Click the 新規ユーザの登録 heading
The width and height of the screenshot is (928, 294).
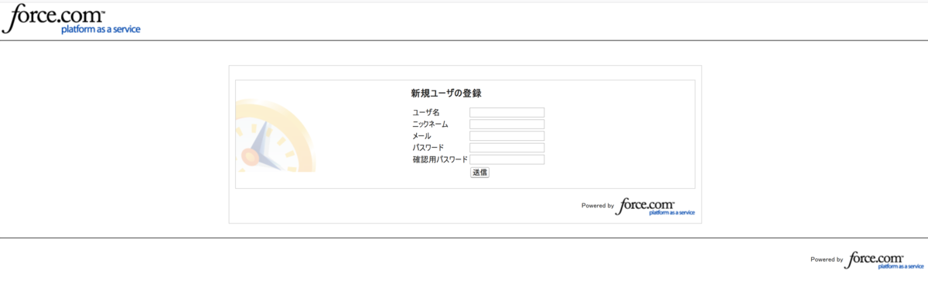coord(446,94)
